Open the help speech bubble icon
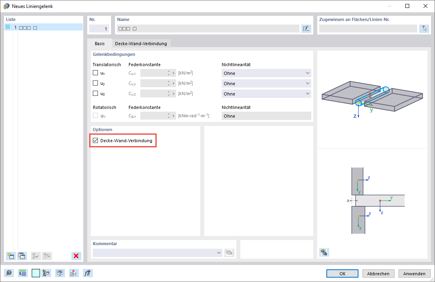Viewport: 435px width, 282px height. (x=9, y=273)
